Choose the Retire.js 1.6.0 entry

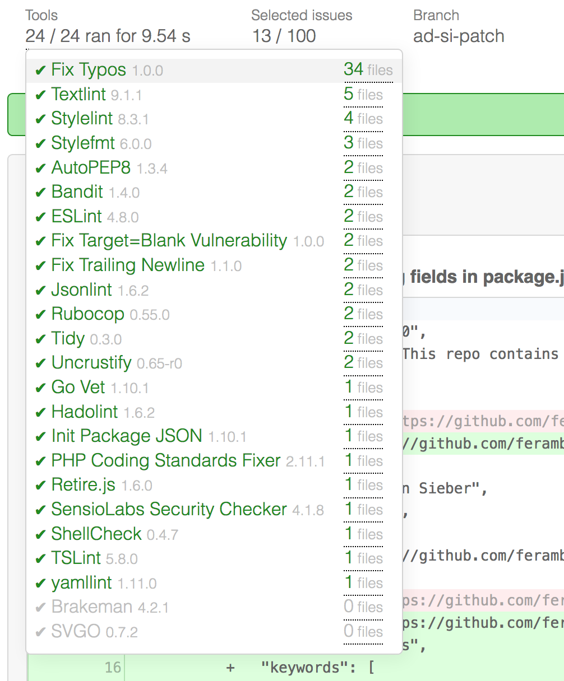point(214,486)
